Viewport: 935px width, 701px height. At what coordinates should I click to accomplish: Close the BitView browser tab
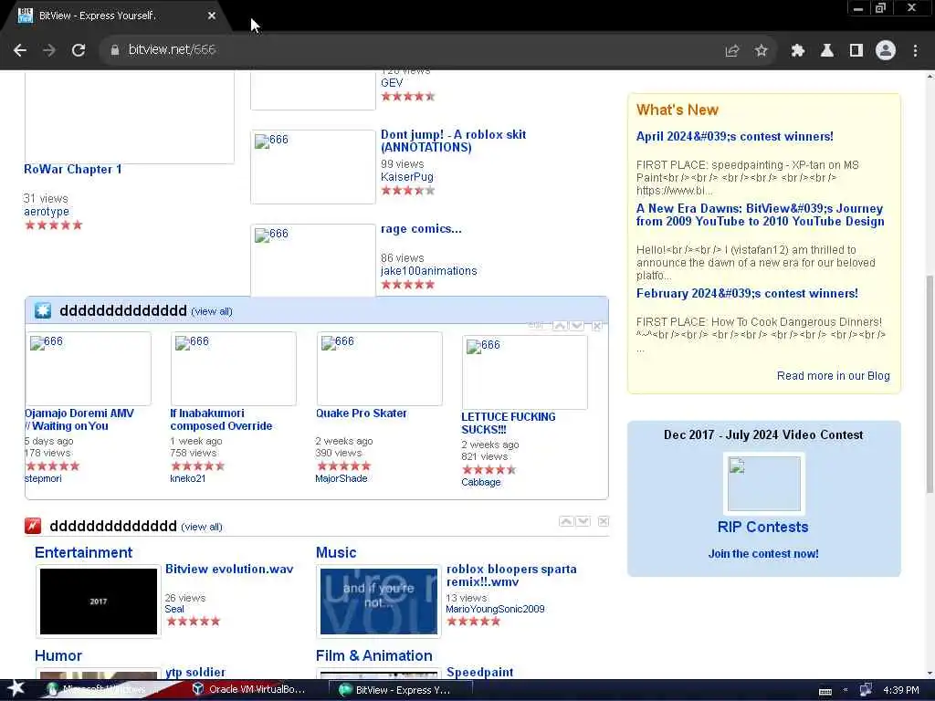point(212,16)
